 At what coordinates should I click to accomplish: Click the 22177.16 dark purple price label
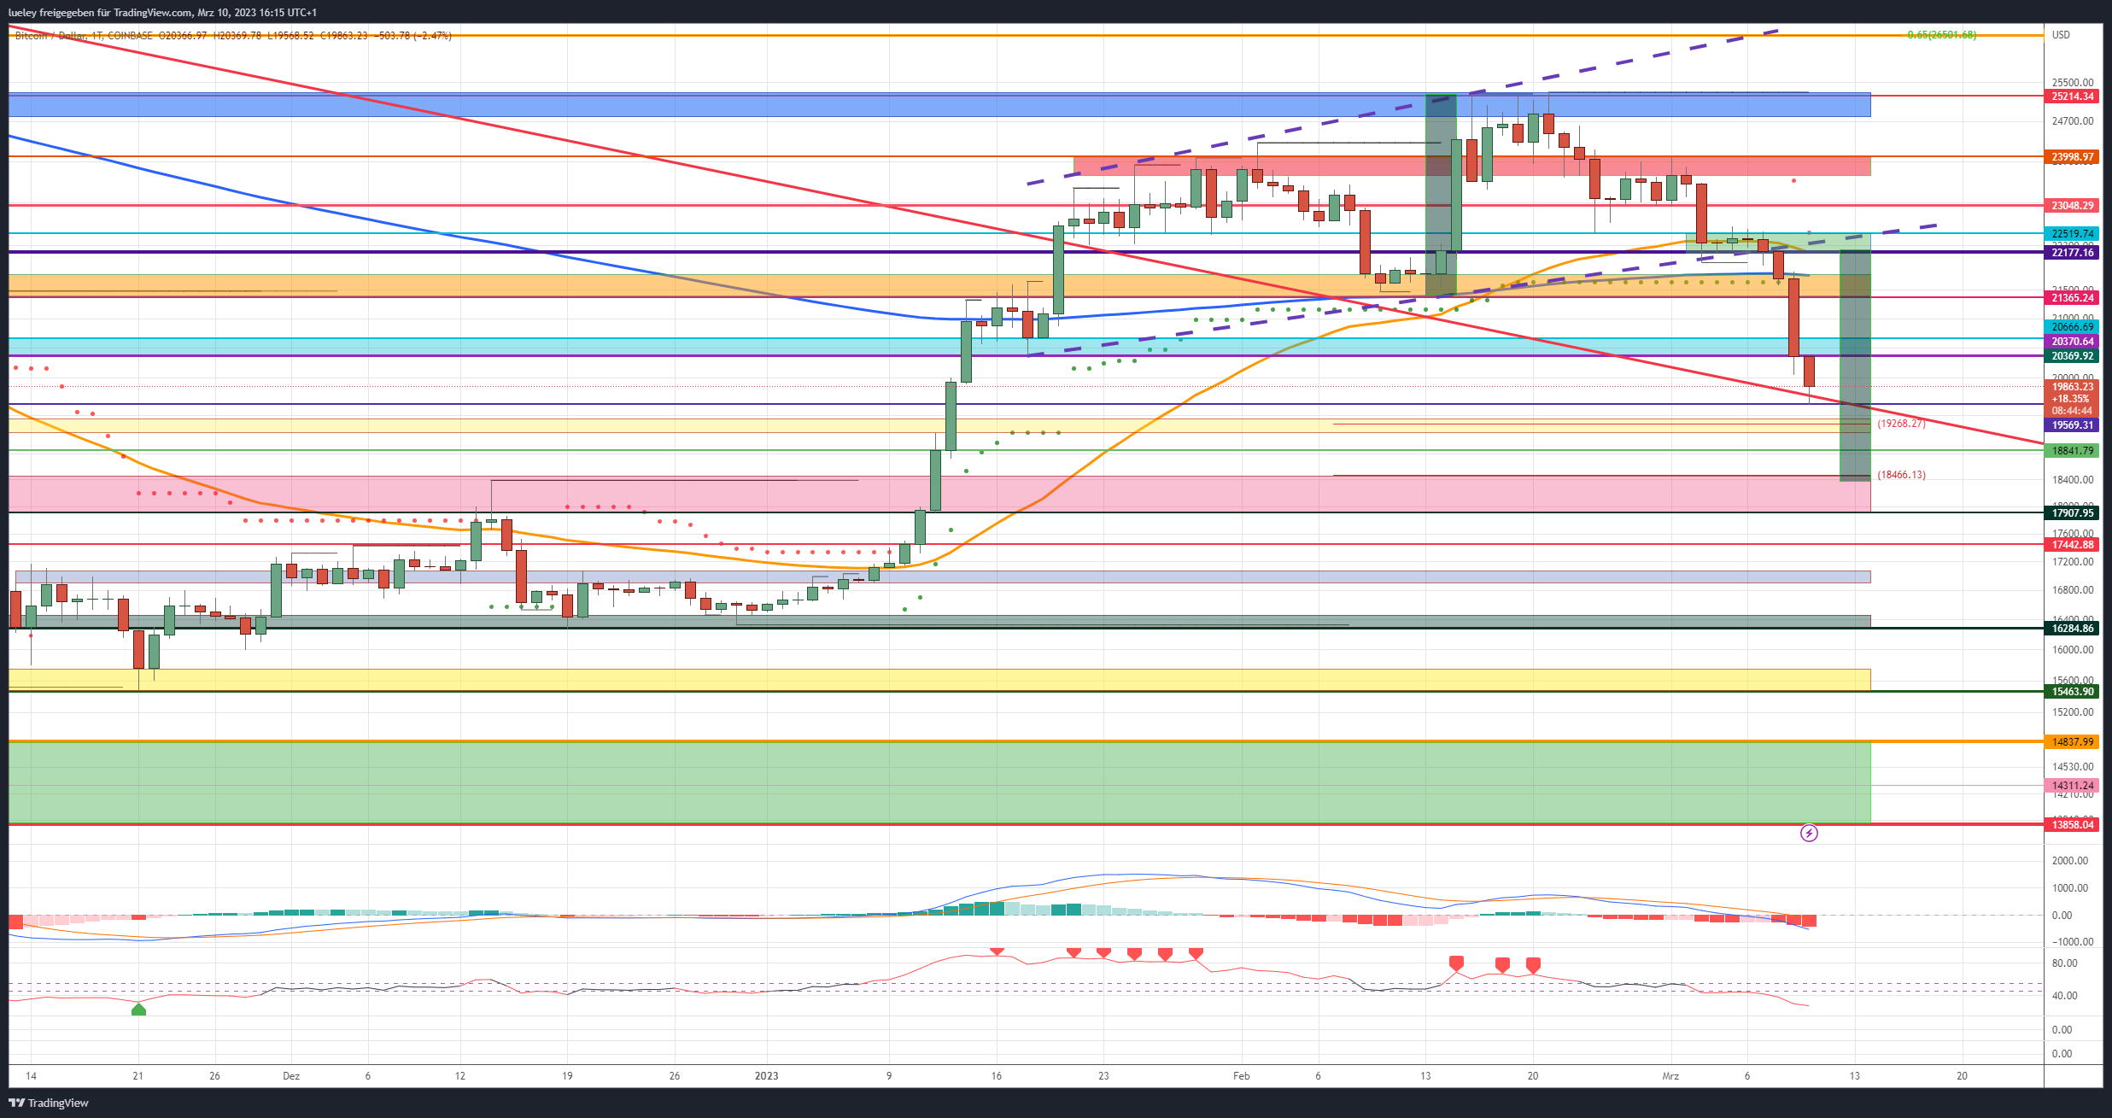(x=2073, y=253)
